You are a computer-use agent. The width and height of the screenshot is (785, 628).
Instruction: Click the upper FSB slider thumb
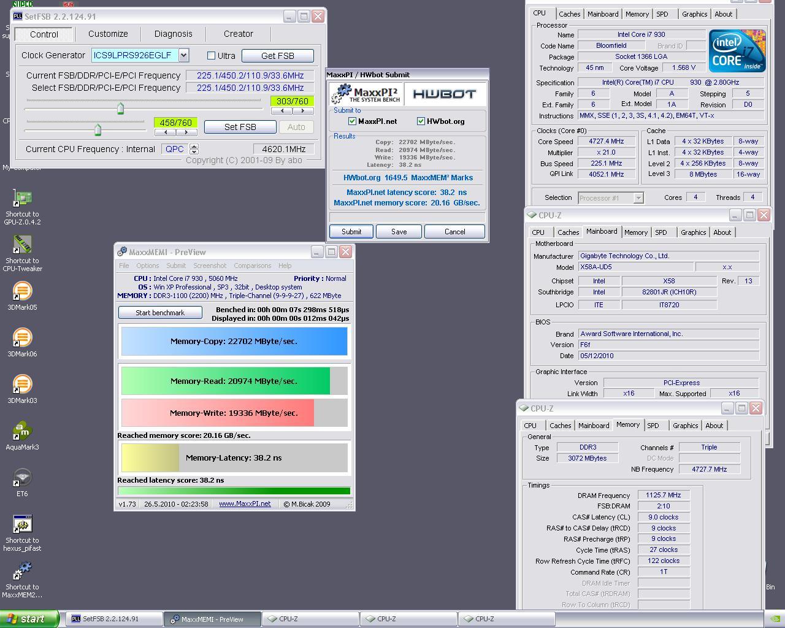tap(120, 109)
